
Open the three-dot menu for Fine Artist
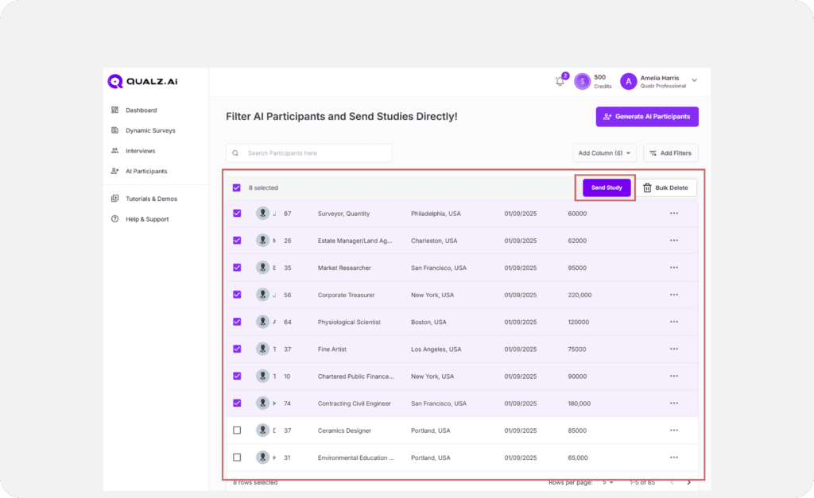coord(674,349)
